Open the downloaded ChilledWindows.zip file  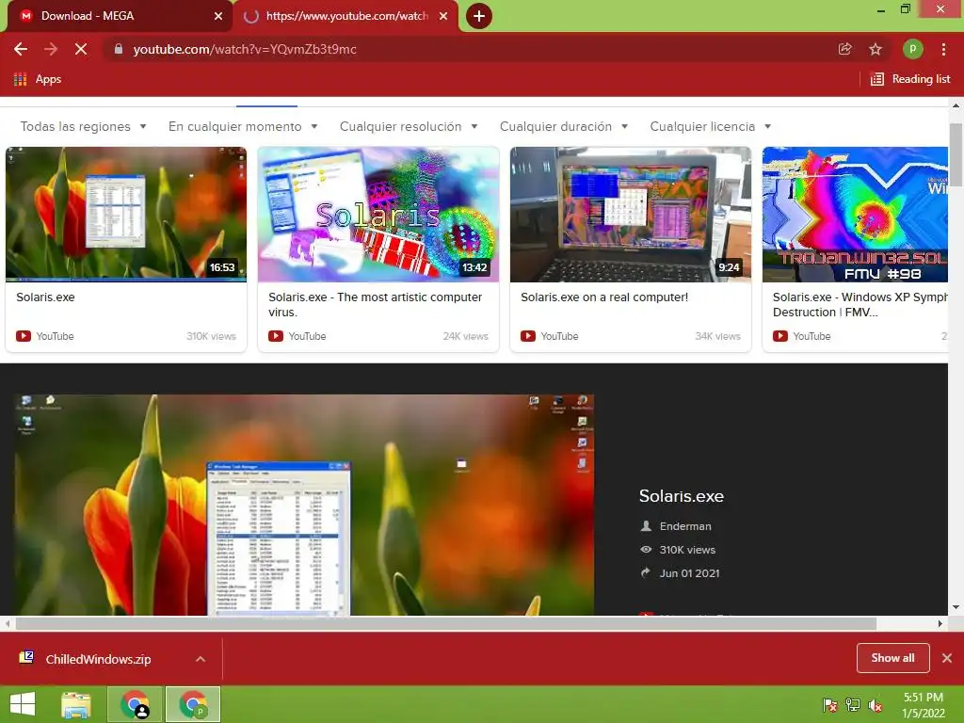coord(98,659)
